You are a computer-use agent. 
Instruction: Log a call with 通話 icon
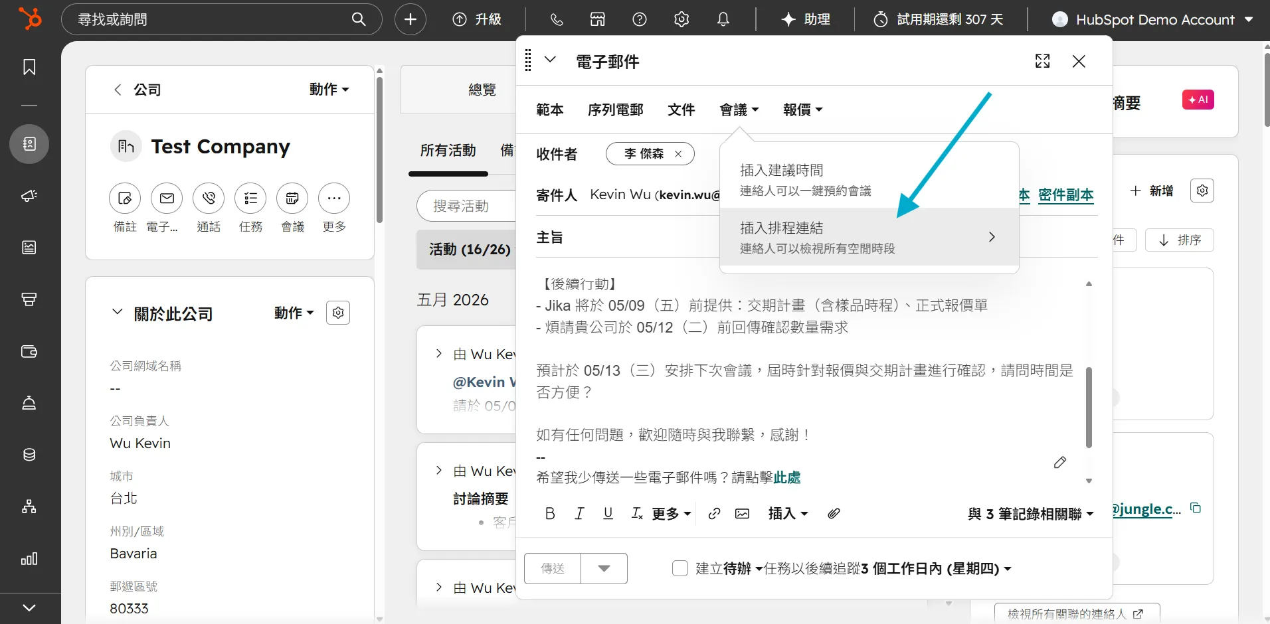209,198
